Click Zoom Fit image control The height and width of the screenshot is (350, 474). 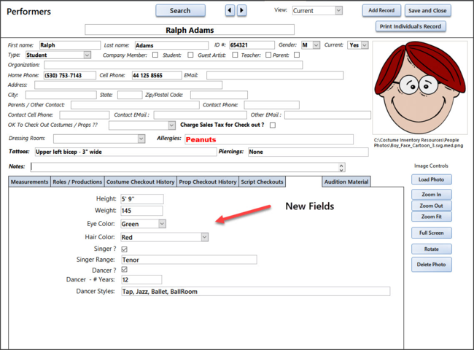[432, 217]
